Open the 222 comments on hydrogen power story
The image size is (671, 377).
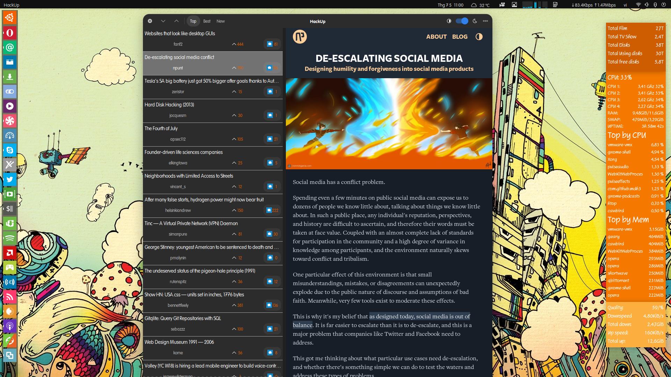point(272,210)
